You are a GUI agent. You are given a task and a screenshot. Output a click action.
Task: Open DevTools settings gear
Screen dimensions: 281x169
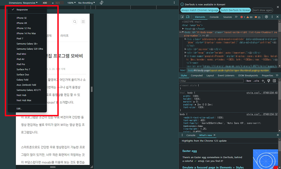(266, 17)
